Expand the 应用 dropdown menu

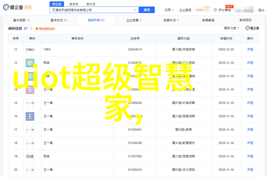169,10
